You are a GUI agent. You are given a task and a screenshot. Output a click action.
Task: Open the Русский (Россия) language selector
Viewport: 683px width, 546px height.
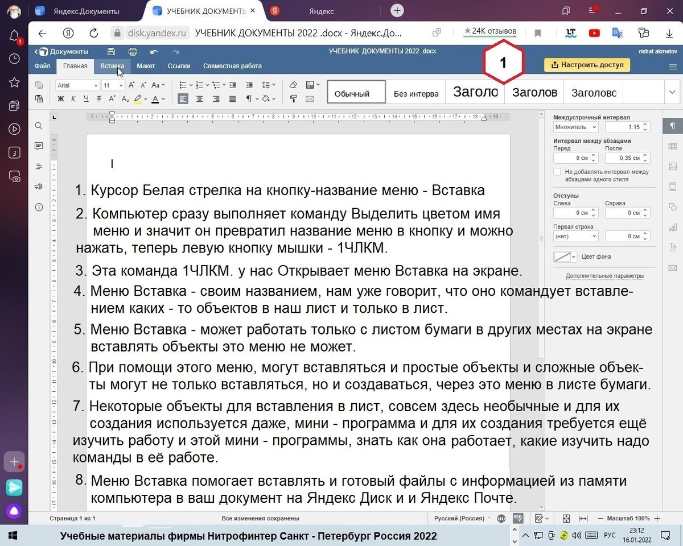(x=463, y=519)
